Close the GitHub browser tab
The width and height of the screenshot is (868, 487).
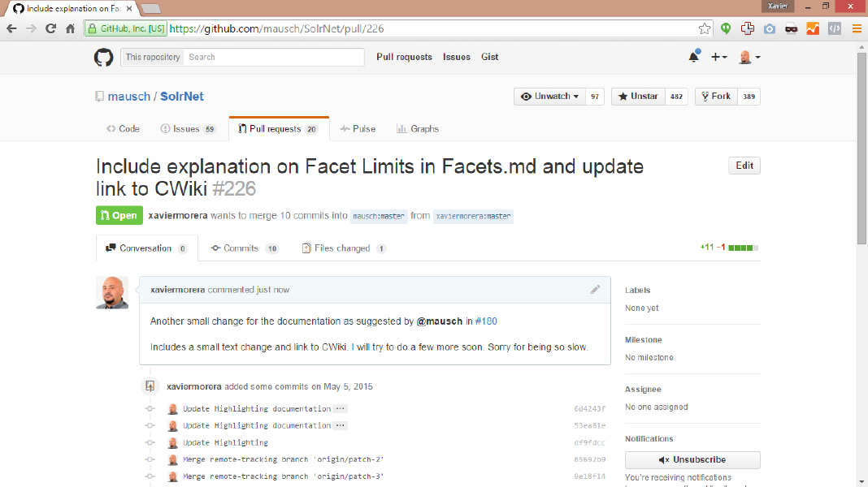(x=129, y=8)
